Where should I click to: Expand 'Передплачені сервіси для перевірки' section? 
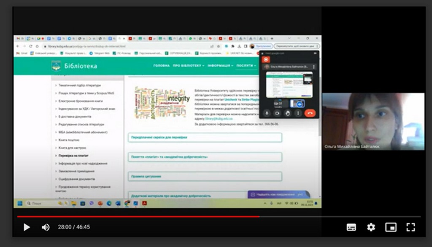(205, 138)
